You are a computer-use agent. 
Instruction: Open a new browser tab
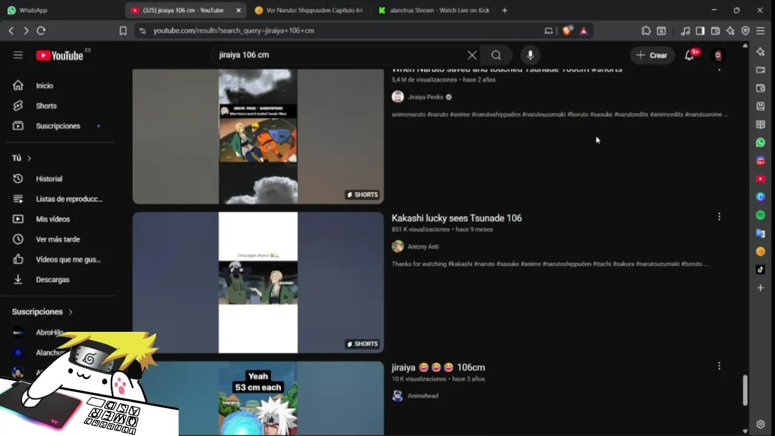(x=504, y=10)
